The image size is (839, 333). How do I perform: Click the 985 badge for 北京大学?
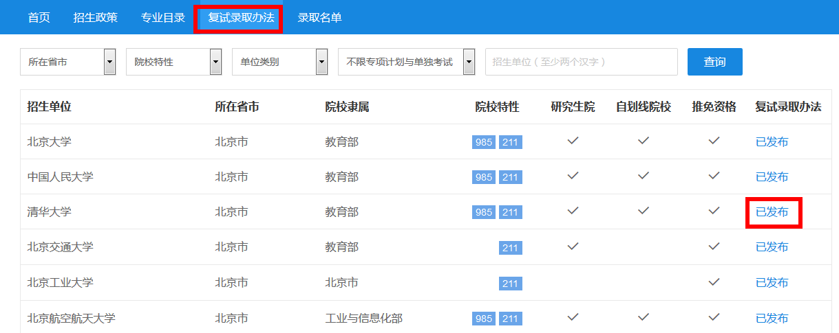[484, 142]
